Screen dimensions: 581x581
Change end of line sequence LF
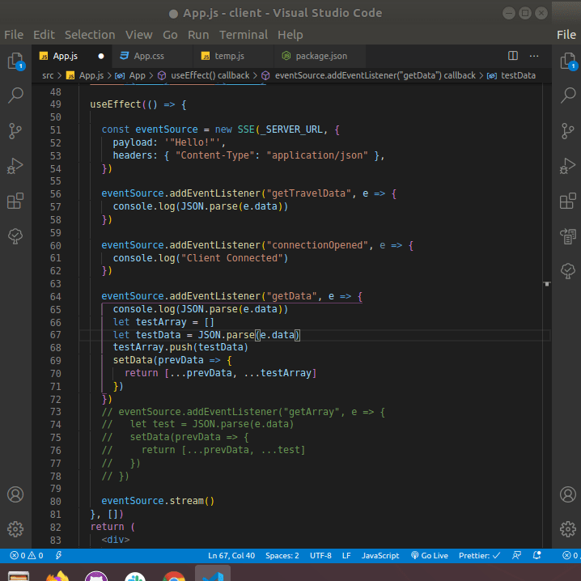[x=346, y=555]
